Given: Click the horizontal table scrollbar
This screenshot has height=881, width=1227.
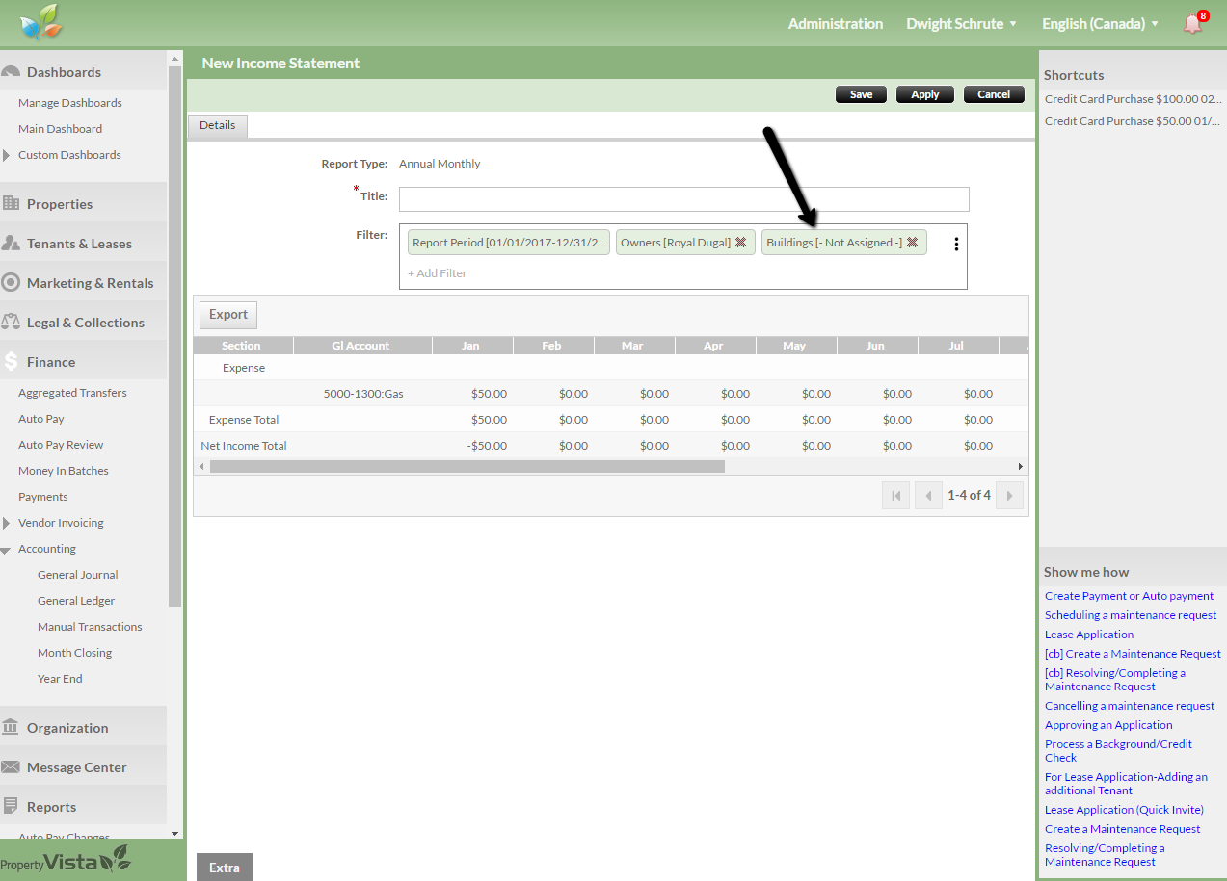Looking at the screenshot, I should (467, 467).
